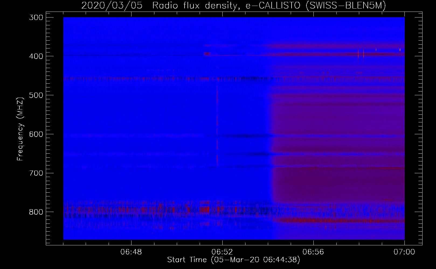This screenshot has width=436, height=269.
Task: Click the 06:52 time tick label
Action: click(x=222, y=252)
